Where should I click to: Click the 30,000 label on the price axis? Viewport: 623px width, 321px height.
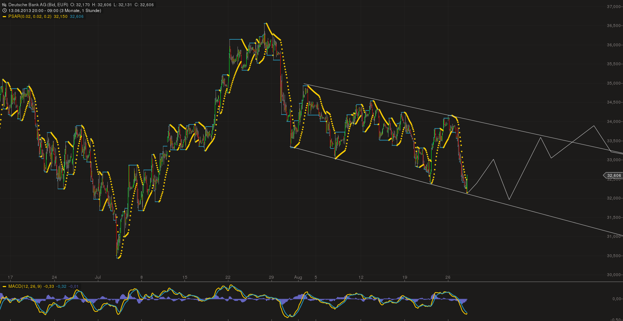coord(613,275)
